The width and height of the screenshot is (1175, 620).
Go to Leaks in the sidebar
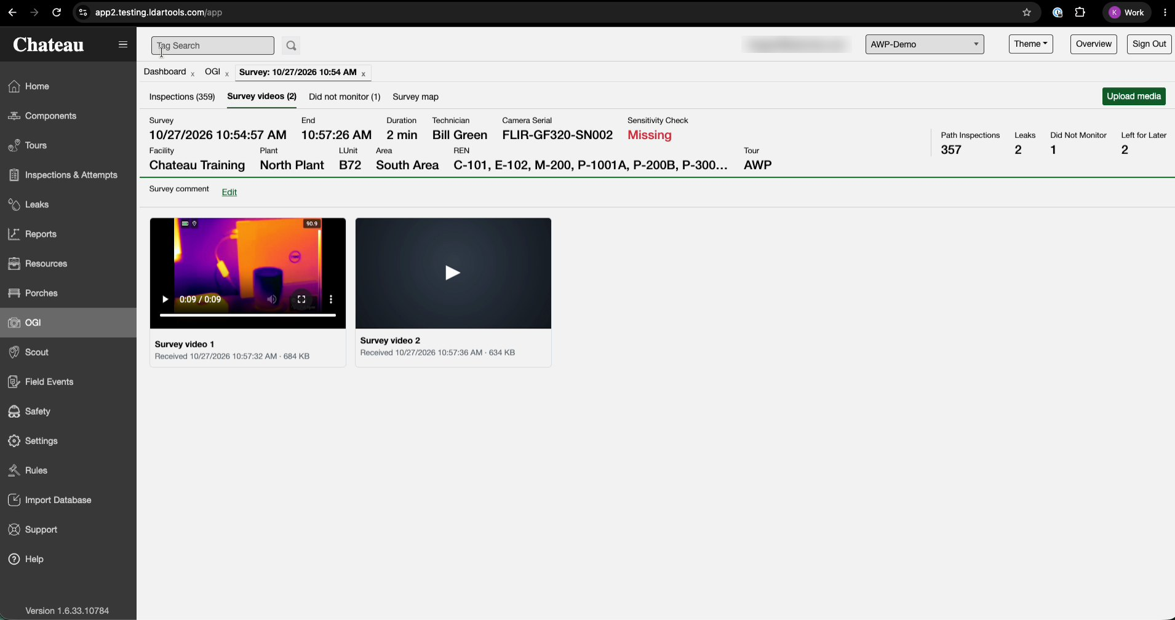coord(68,204)
